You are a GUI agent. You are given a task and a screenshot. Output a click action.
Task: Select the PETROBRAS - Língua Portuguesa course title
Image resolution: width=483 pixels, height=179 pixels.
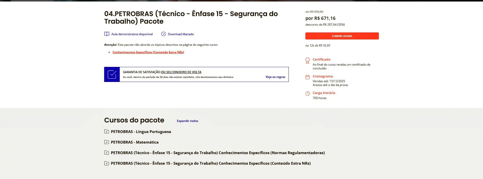click(x=141, y=132)
